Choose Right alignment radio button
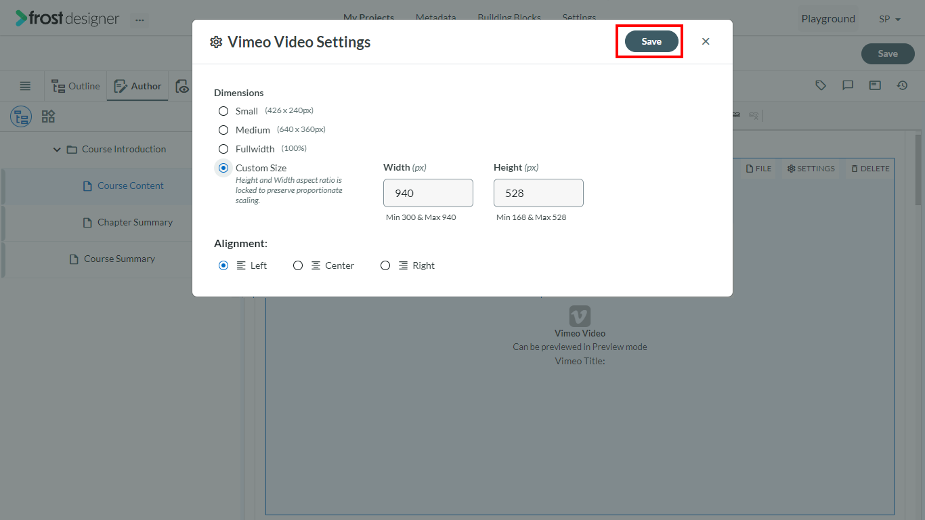The height and width of the screenshot is (520, 925). click(x=385, y=265)
